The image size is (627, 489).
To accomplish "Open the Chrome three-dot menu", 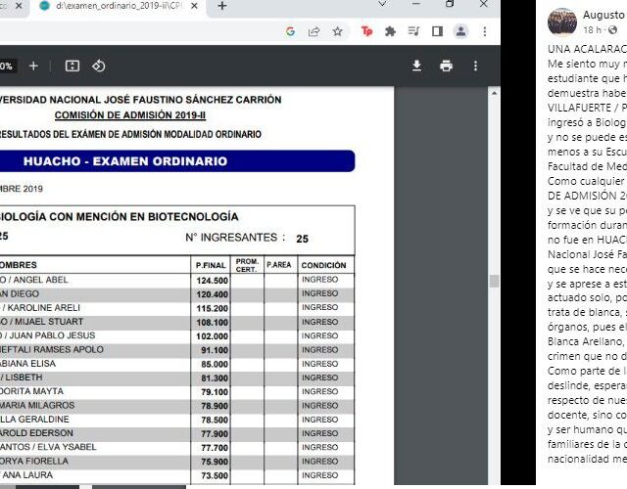I will point(483,31).
